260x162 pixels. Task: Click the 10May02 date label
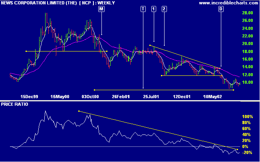click(x=212, y=97)
